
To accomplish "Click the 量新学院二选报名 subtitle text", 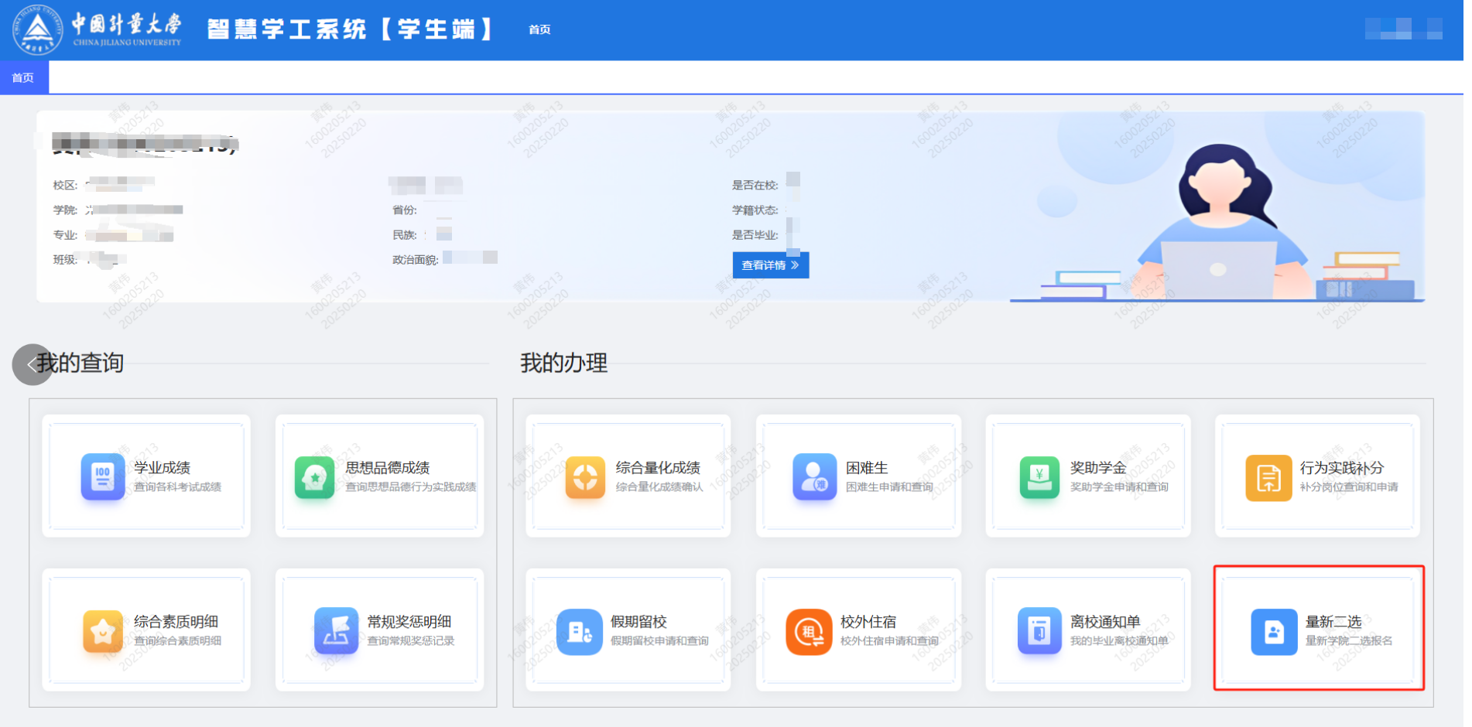I will [1348, 641].
